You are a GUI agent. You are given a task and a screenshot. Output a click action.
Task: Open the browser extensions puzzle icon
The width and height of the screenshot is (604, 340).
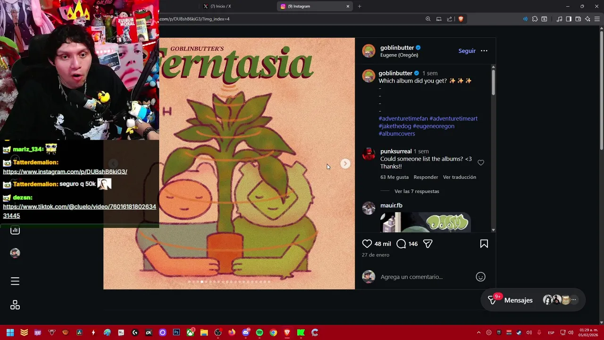[535, 19]
